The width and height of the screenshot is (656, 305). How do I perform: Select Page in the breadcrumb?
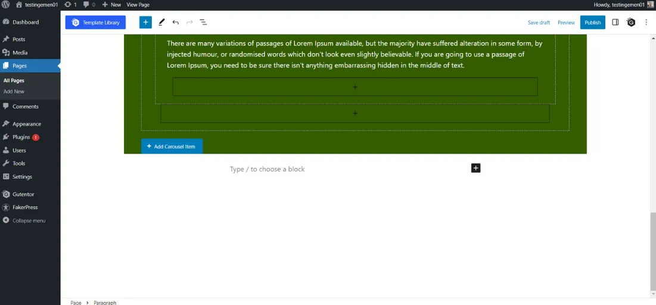76,303
